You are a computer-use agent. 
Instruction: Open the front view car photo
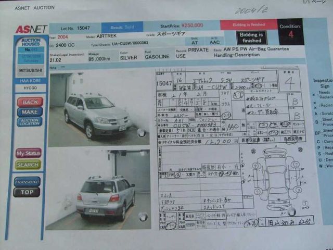pyautogui.click(x=99, y=110)
